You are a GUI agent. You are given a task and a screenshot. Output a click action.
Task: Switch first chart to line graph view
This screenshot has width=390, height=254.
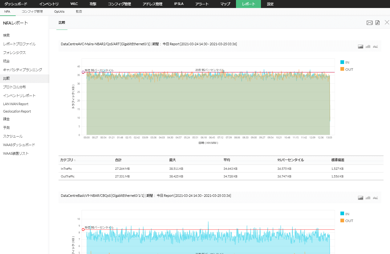(375, 46)
